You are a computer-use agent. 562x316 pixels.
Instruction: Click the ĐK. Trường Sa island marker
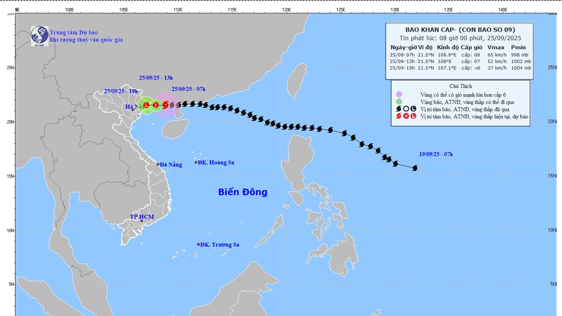[198, 244]
